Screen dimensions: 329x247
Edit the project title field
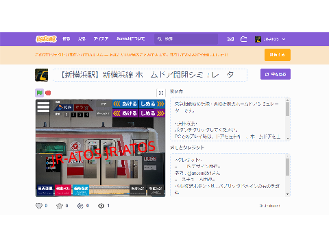(x=150, y=75)
